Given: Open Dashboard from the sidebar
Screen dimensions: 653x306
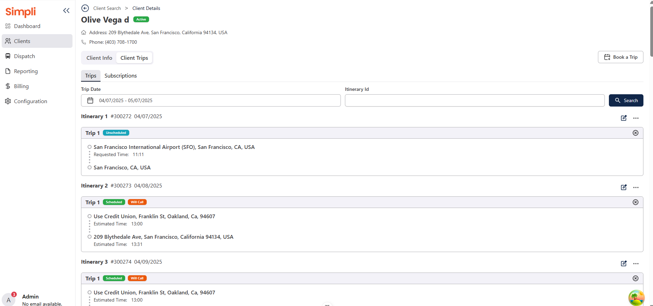Looking at the screenshot, I should point(27,26).
